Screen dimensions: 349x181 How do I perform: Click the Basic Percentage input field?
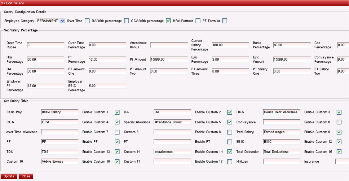292,45
